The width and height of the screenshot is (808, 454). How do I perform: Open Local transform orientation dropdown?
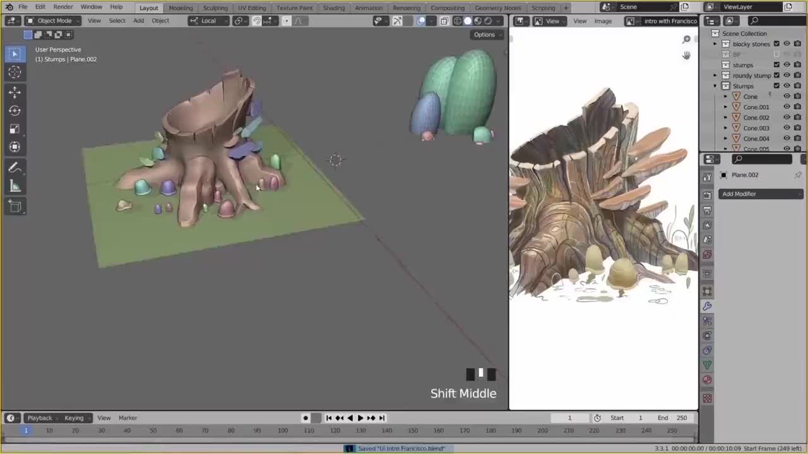pos(209,21)
